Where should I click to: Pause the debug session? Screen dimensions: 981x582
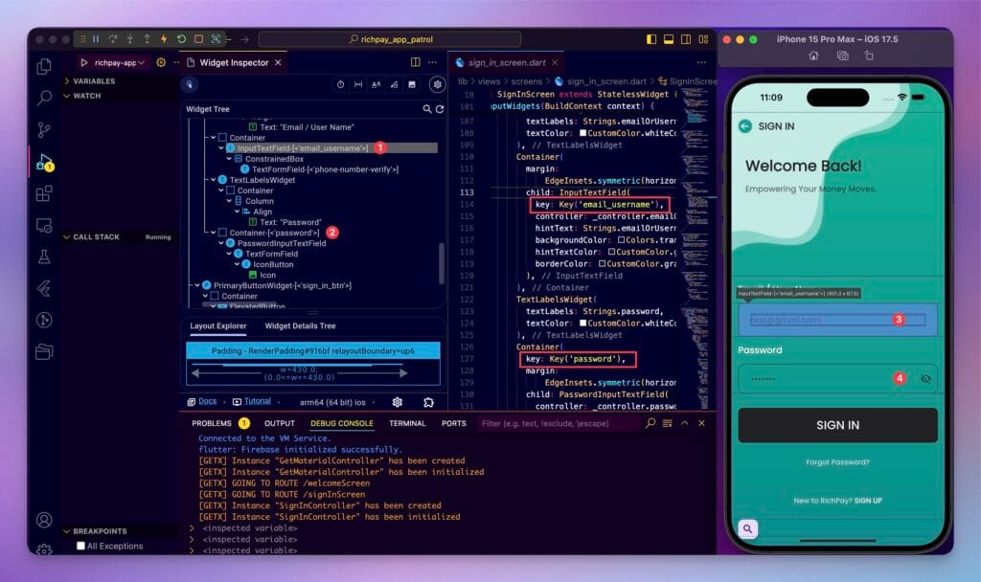point(96,38)
